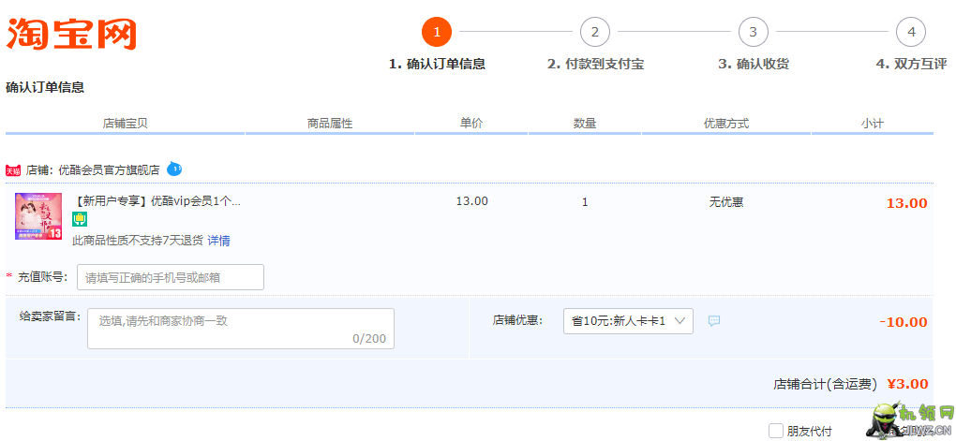Click the 2. 付款到支付宝 step label

[x=596, y=64]
